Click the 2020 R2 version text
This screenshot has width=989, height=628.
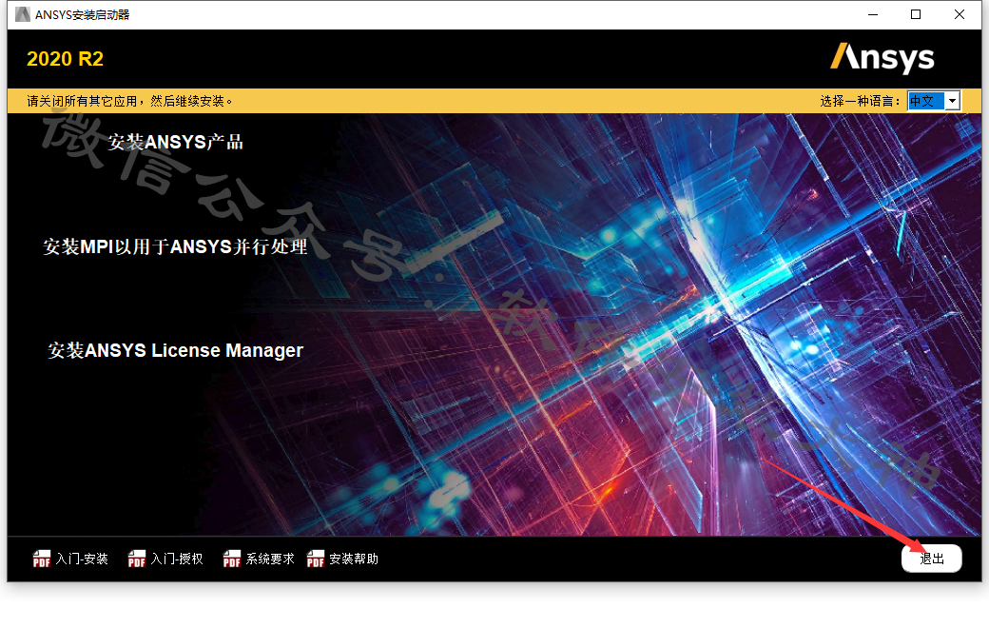tap(65, 59)
